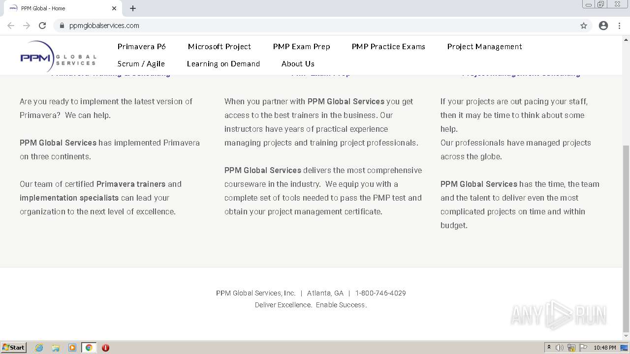Open the Chrome profile avatar icon
Image resolution: width=630 pixels, height=354 pixels.
(603, 26)
